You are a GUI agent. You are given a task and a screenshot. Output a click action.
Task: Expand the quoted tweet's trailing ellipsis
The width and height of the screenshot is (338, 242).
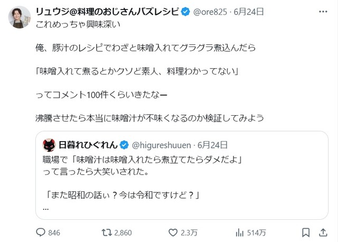46,208
